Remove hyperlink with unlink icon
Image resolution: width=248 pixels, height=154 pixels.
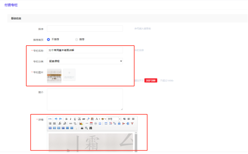pos(75,123)
